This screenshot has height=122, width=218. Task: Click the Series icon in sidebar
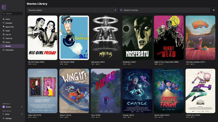(4, 42)
